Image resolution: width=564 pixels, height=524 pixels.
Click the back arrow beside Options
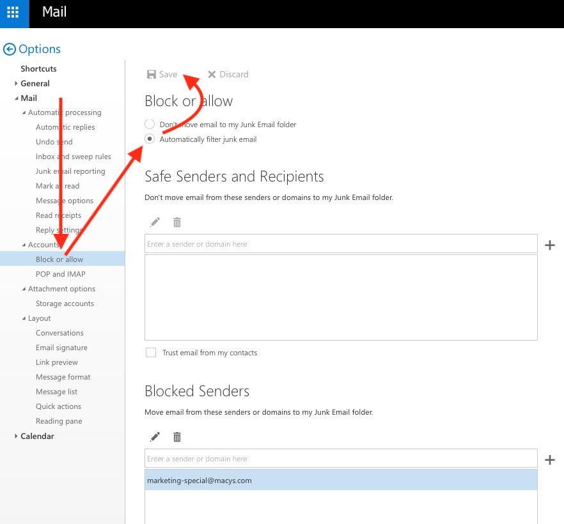tap(10, 49)
